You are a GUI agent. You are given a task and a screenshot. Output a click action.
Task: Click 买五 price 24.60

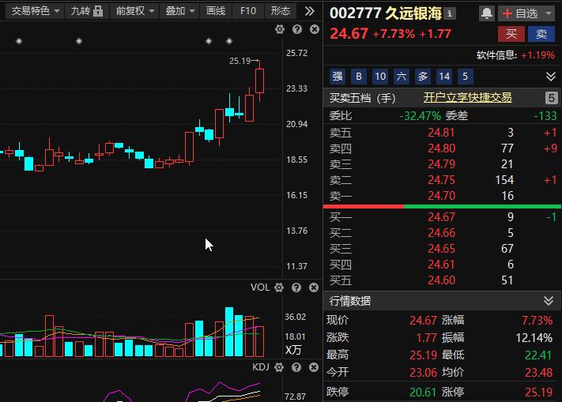point(441,280)
